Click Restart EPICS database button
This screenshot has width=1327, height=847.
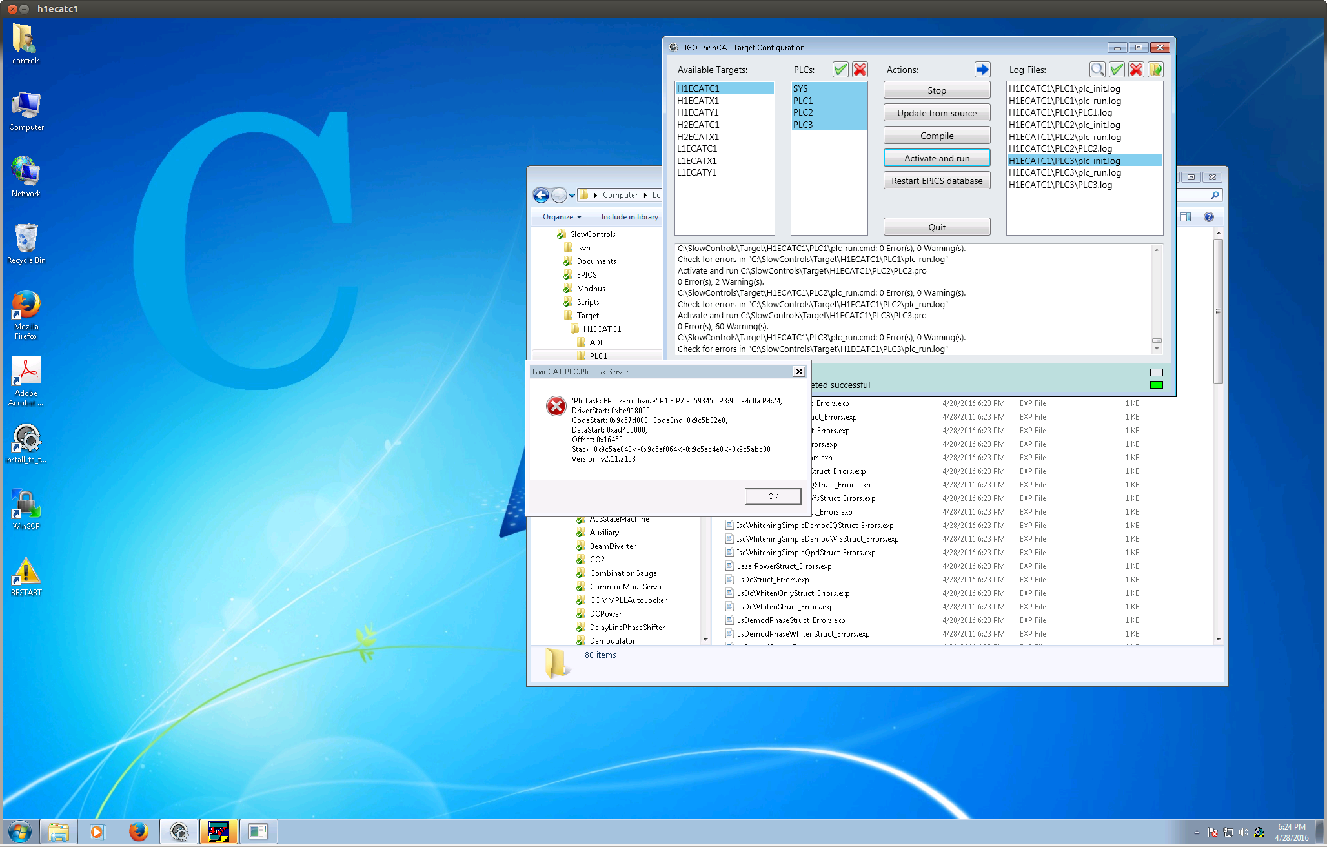click(937, 181)
